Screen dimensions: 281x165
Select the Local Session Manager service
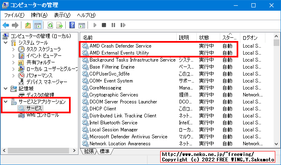click(172, 130)
